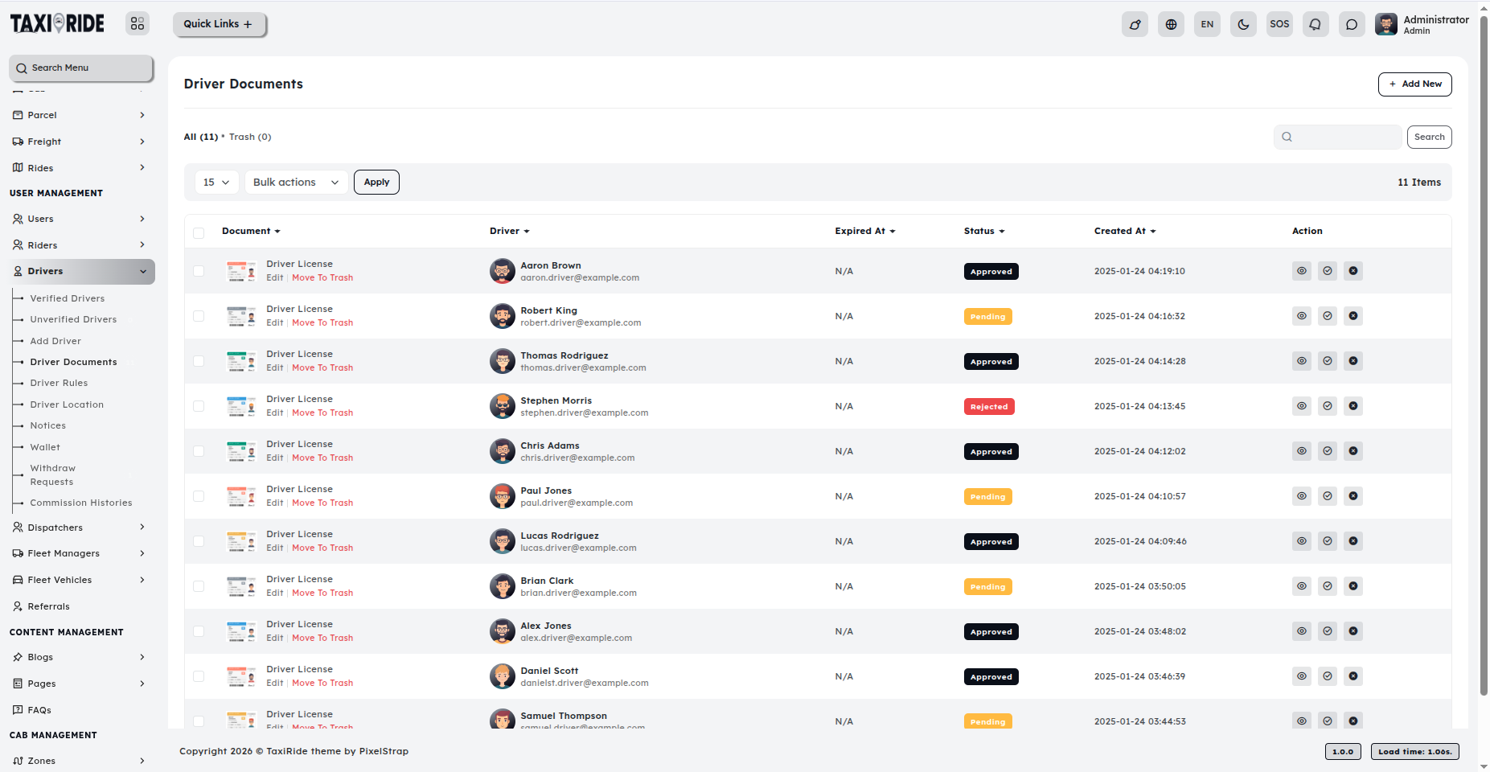This screenshot has width=1490, height=772.
Task: Open the Bulk actions dropdown
Action: (297, 183)
